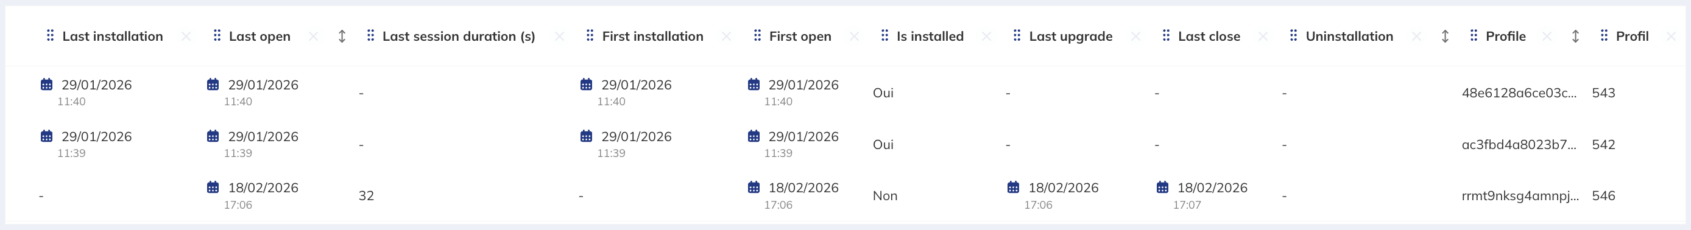Remove the Last upgrade column
1691x230 pixels.
1135,36
